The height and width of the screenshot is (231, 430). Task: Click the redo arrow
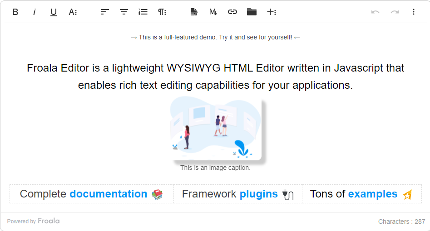click(395, 12)
